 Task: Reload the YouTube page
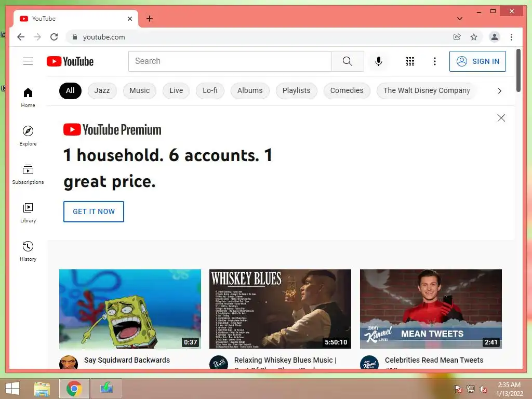(54, 37)
